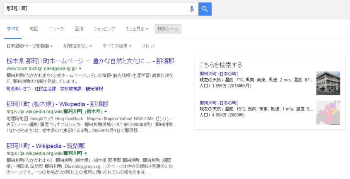Image resolution: width=350 pixels, height=179 pixels.
Task: Open the 町長あいさつ sitelink
Action: pos(19,89)
